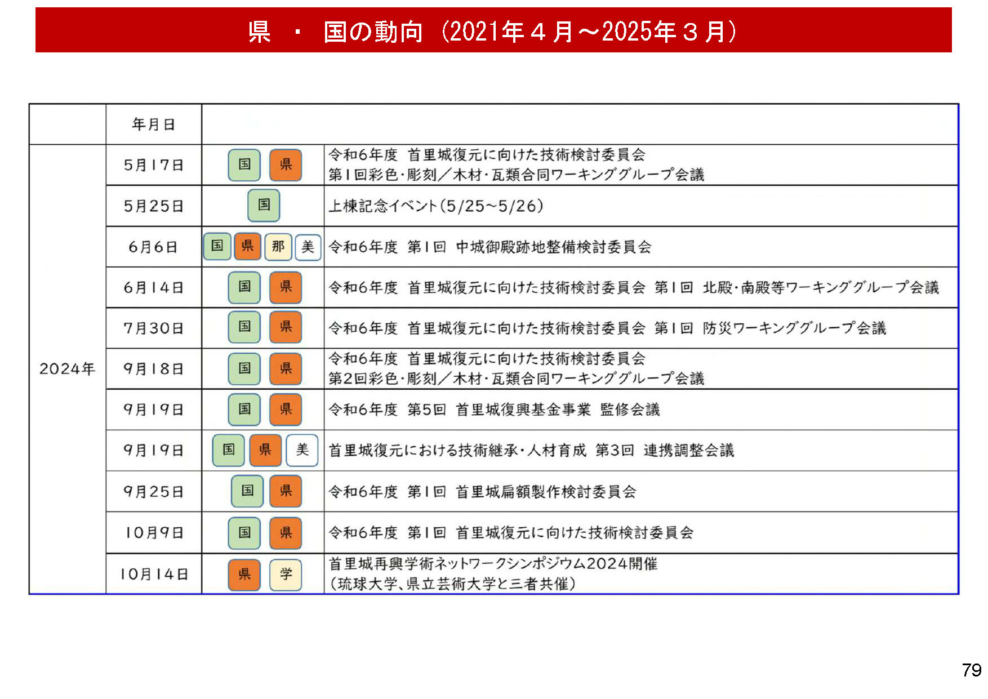Image resolution: width=988 pixels, height=699 pixels.
Task: Click the orange 県 badge in the 5月17日 row
Action: 286,164
